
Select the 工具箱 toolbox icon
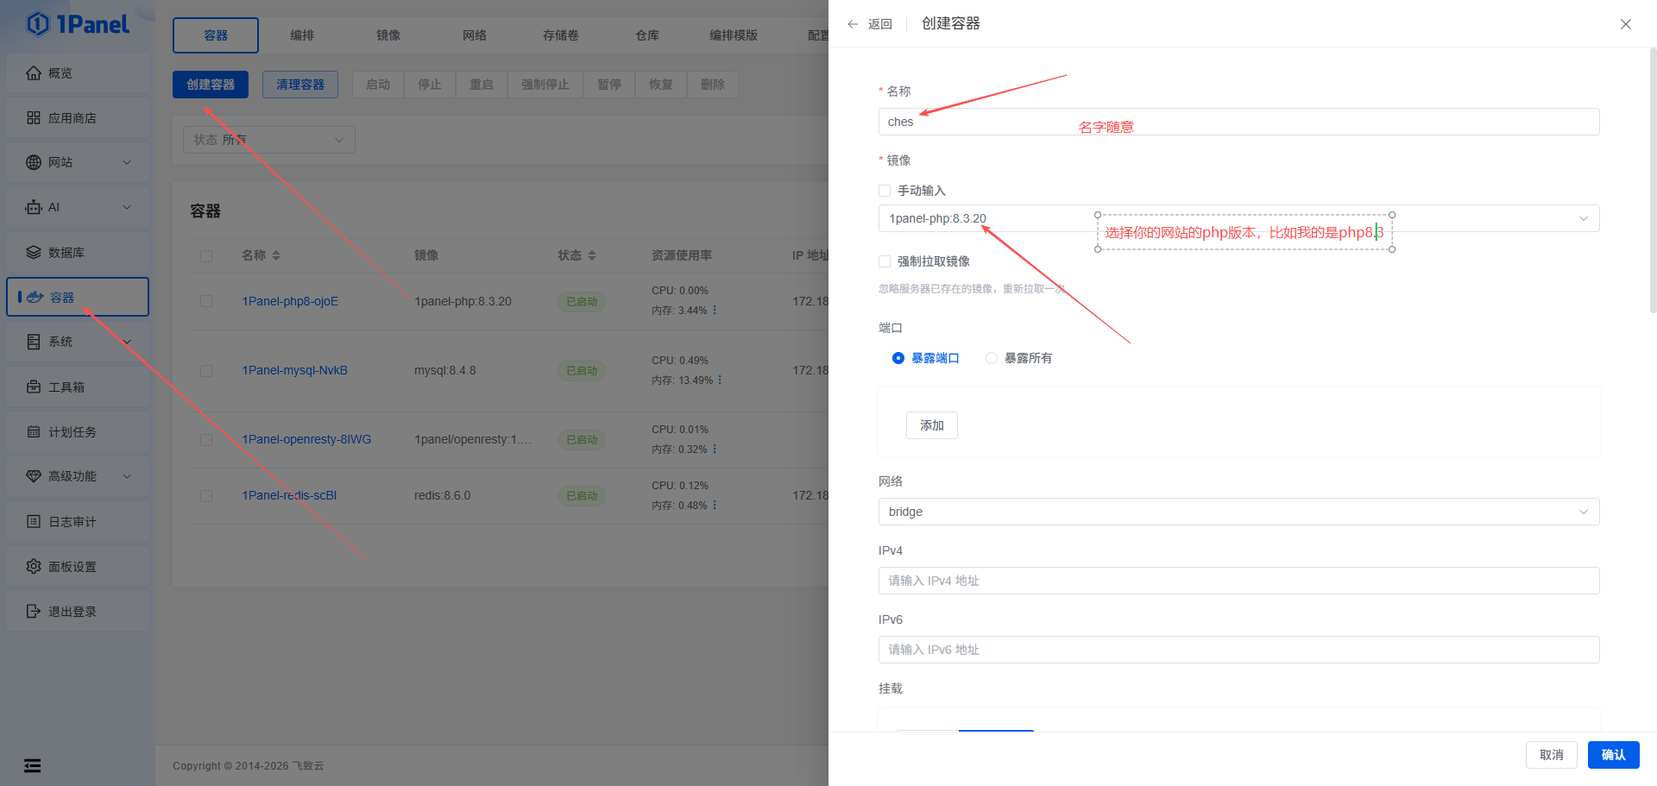(x=34, y=387)
